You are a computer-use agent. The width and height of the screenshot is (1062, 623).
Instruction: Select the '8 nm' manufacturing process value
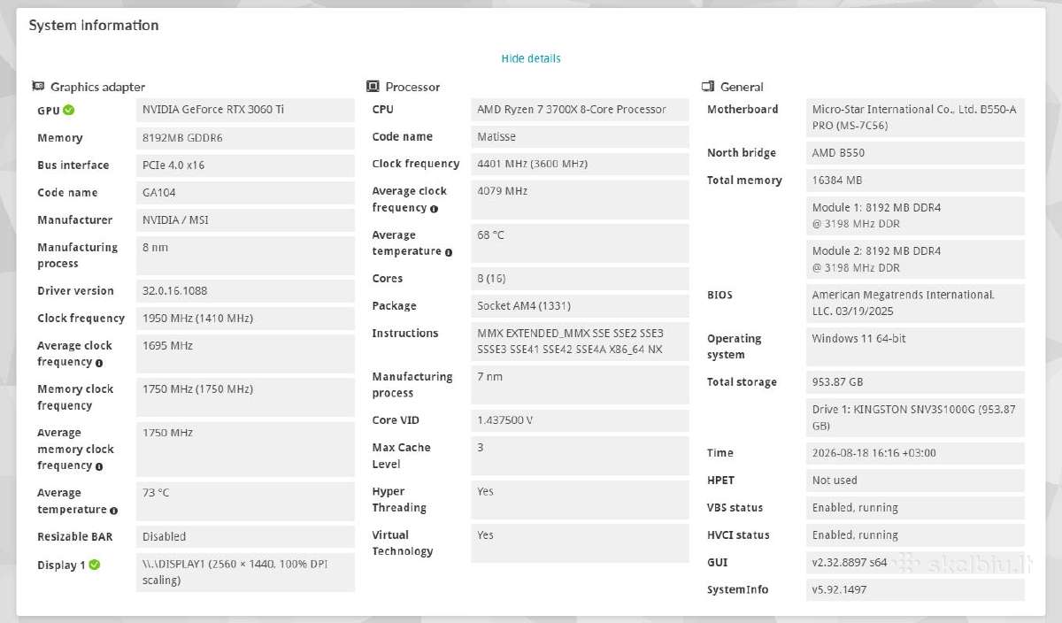click(245, 255)
